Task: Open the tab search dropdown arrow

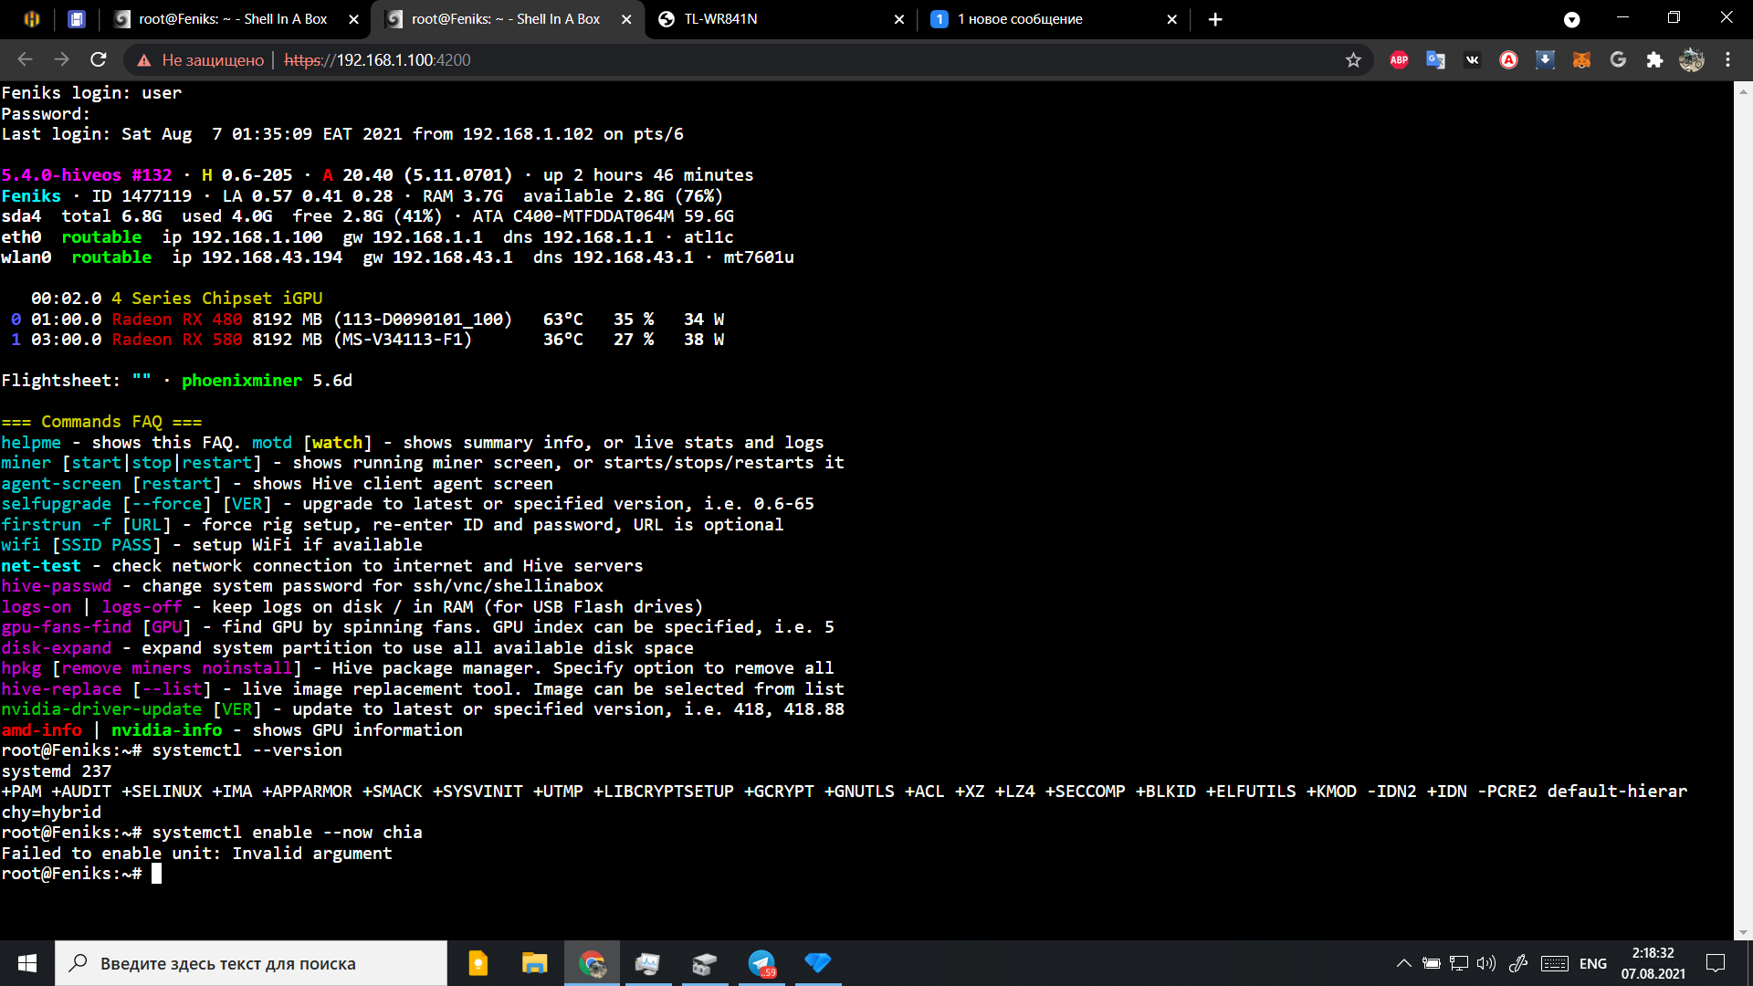Action: point(1571,19)
